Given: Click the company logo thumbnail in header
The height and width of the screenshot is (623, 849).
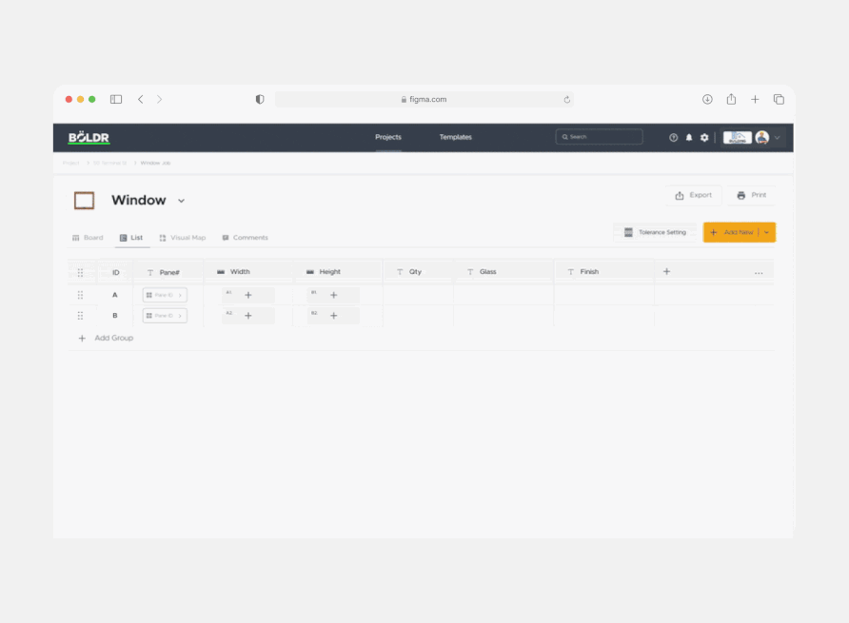Looking at the screenshot, I should [x=738, y=138].
